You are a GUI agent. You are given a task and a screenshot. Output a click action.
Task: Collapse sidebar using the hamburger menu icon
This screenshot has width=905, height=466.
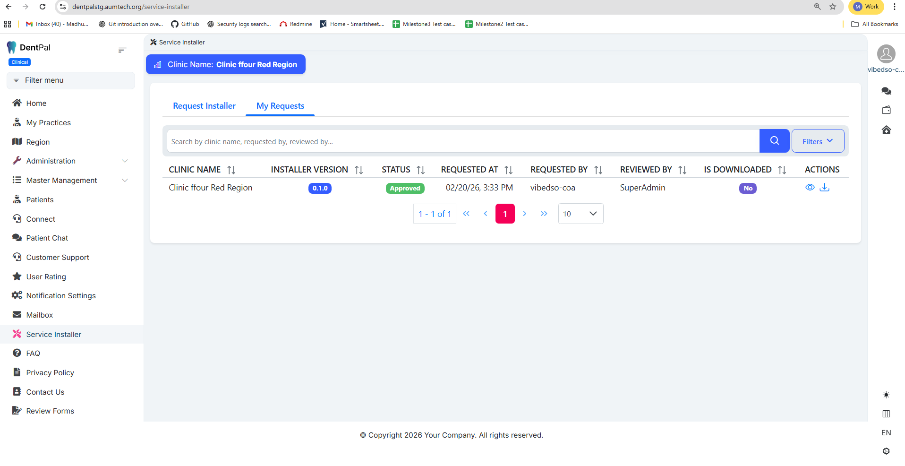point(122,50)
